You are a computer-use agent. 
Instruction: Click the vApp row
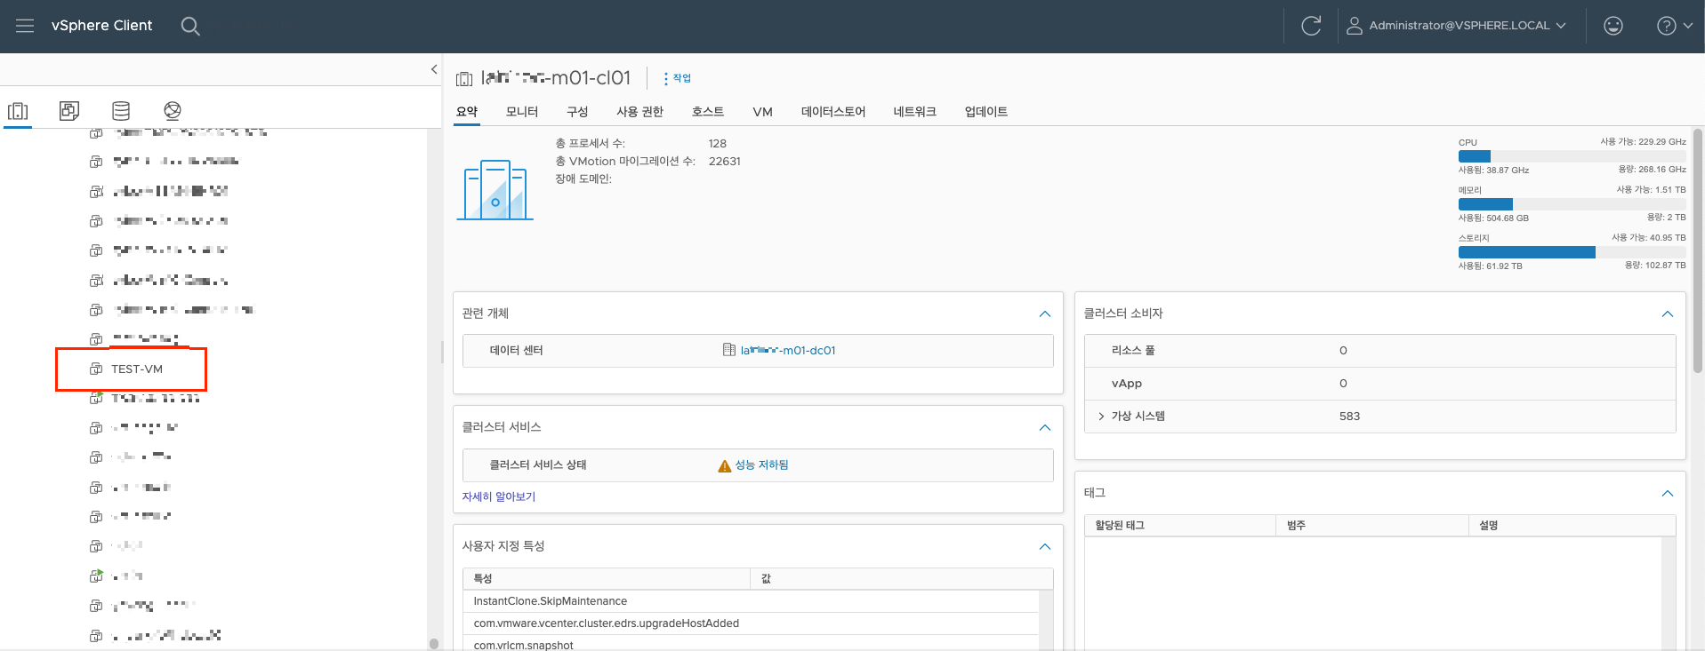[x=1379, y=384]
